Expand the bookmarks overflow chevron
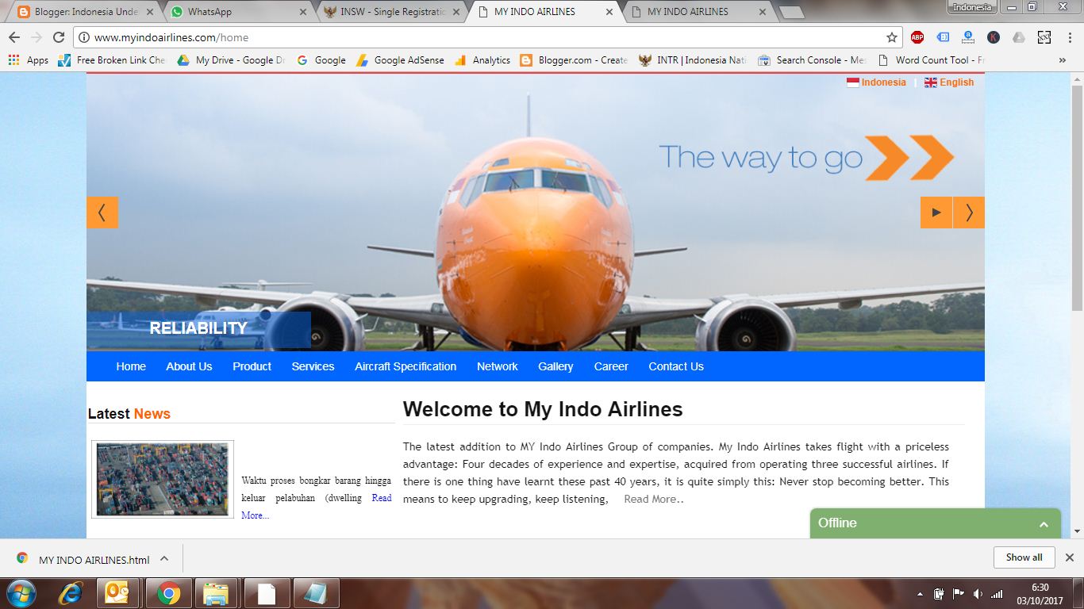 click(1062, 59)
